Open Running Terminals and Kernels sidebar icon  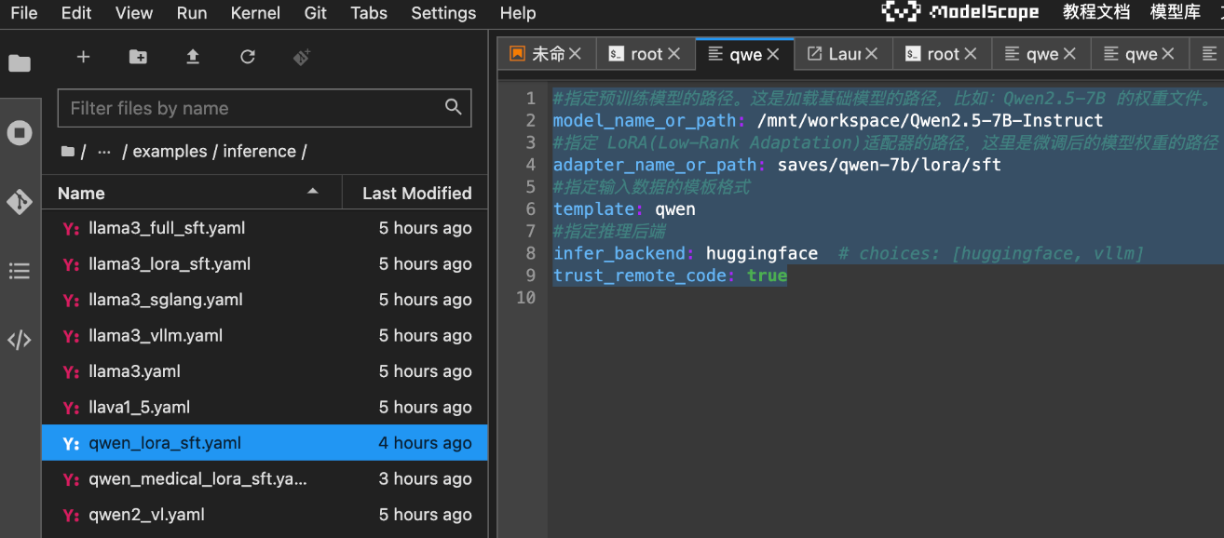click(x=20, y=133)
